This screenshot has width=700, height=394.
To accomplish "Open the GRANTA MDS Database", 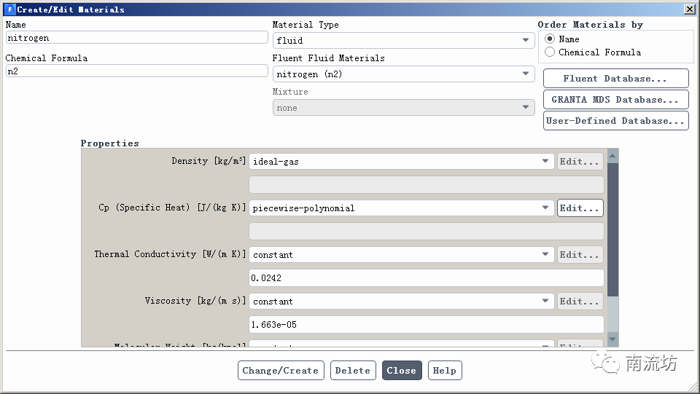I will [x=615, y=100].
